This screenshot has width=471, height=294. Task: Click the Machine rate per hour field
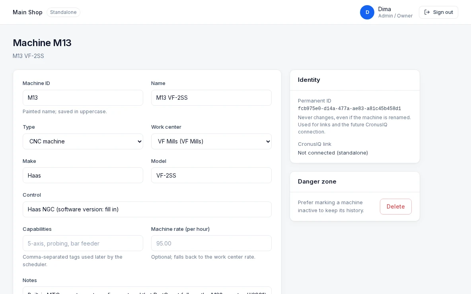click(x=212, y=243)
